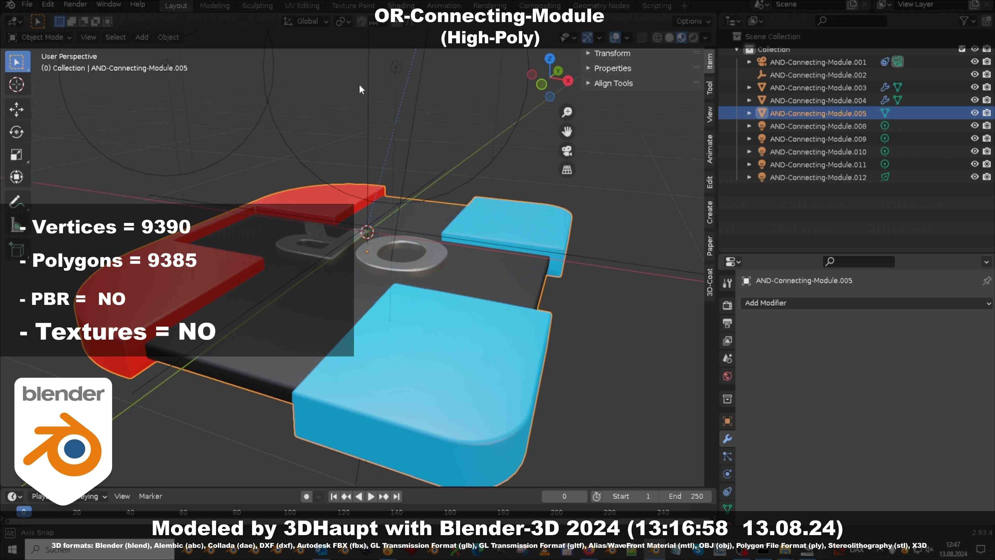Switch to the Modeling workspace tab
The image size is (995, 560).
[x=214, y=5]
